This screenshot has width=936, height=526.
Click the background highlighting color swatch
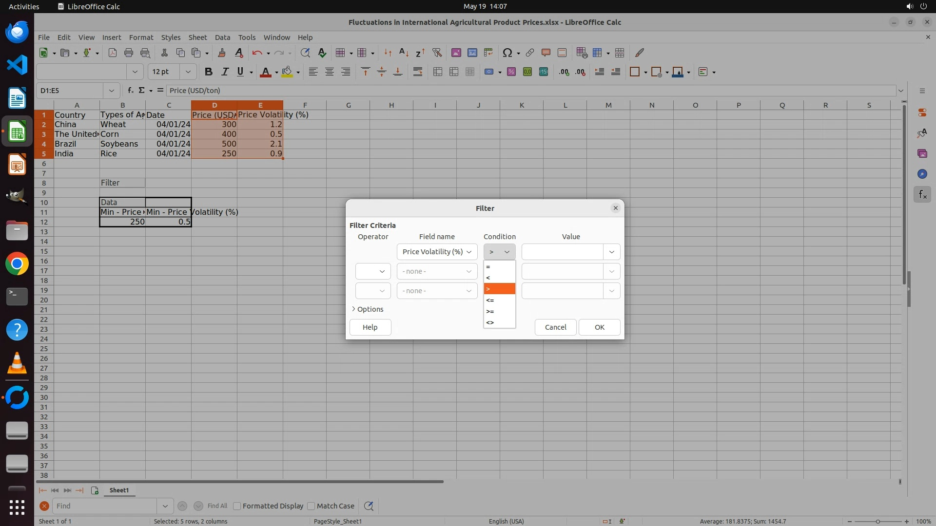(287, 72)
